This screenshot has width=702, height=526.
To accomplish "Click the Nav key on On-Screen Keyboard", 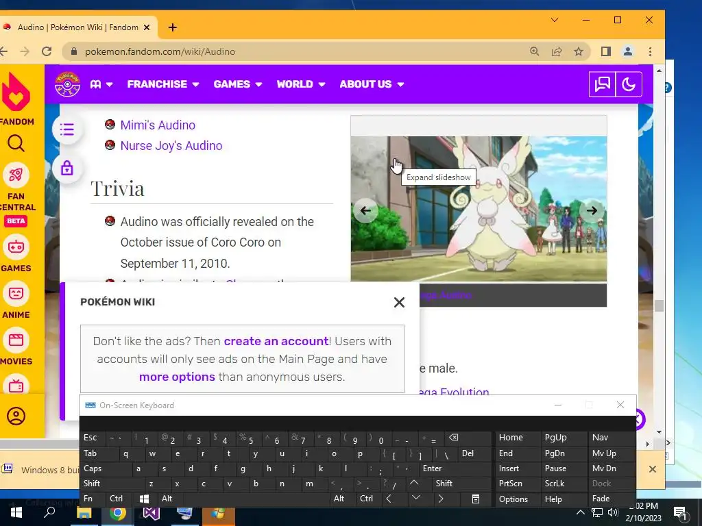I will click(x=611, y=438).
